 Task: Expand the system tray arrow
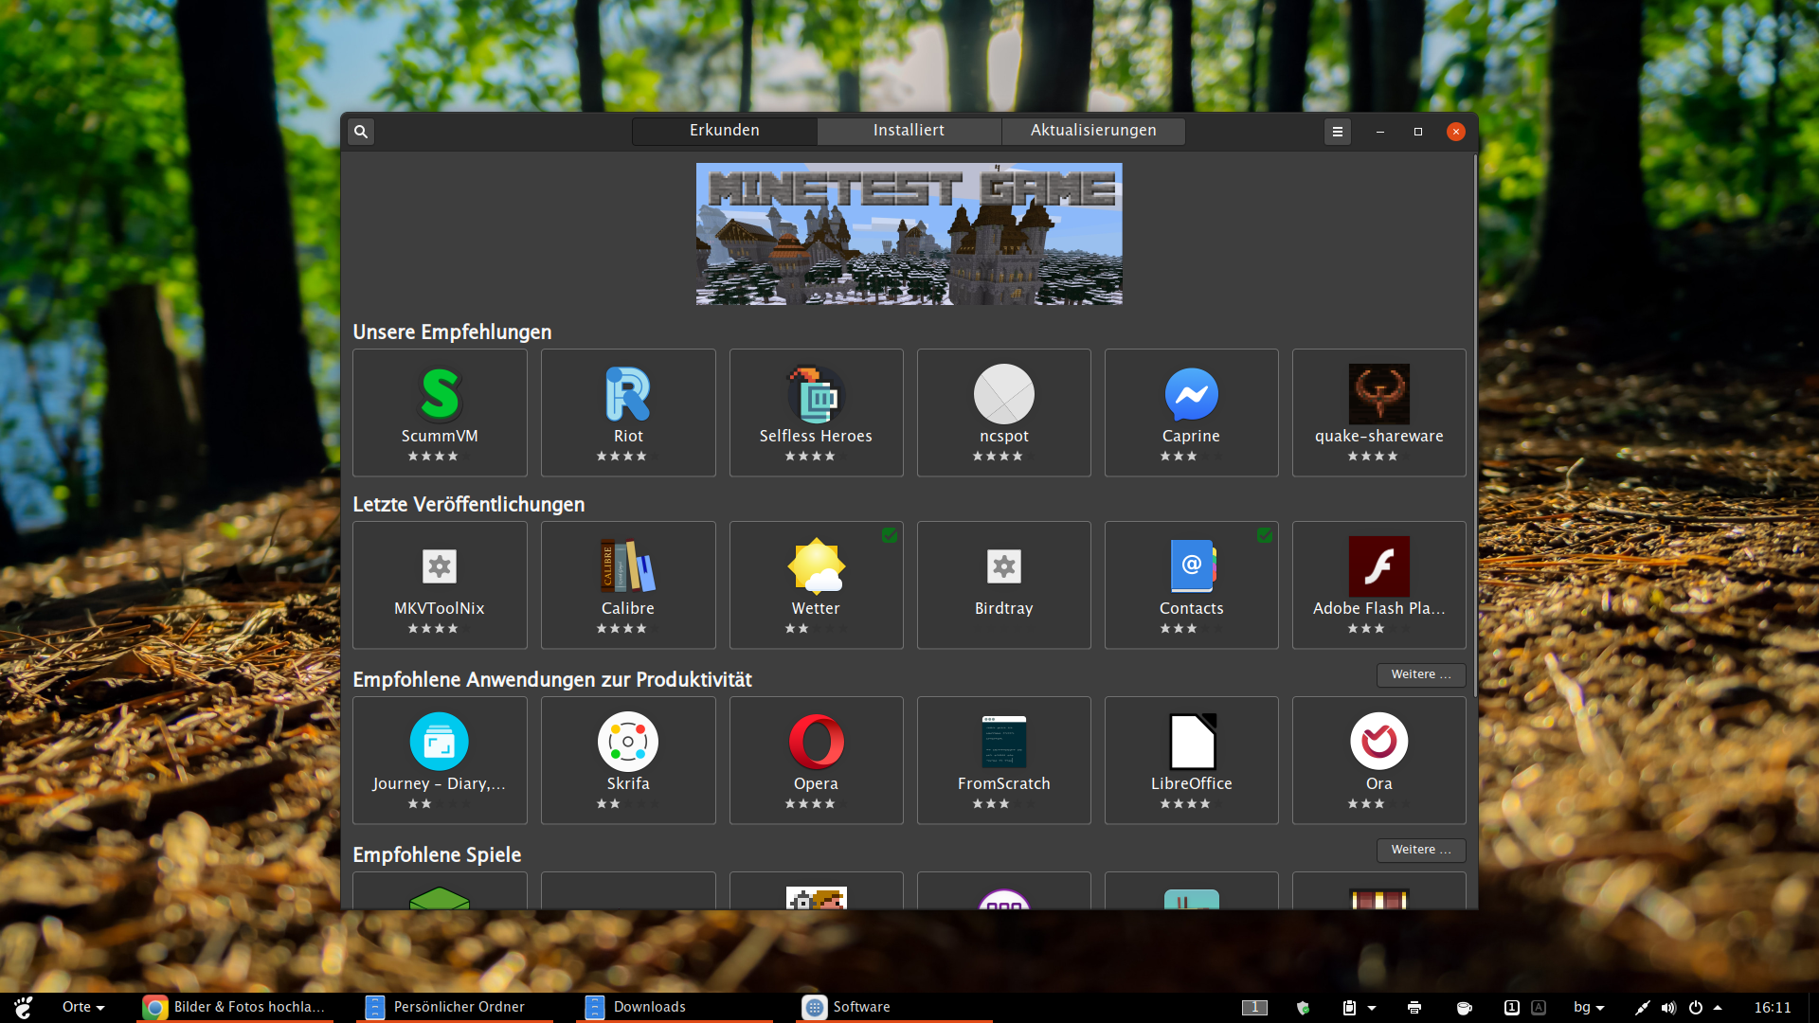1718,1008
